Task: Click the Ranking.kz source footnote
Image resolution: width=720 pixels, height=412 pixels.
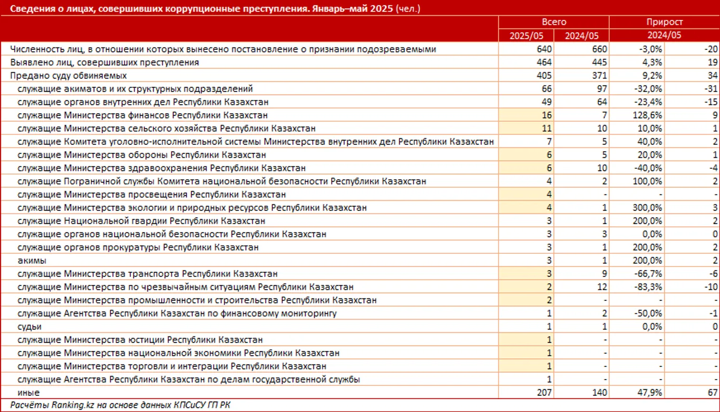Action: [x=120, y=405]
